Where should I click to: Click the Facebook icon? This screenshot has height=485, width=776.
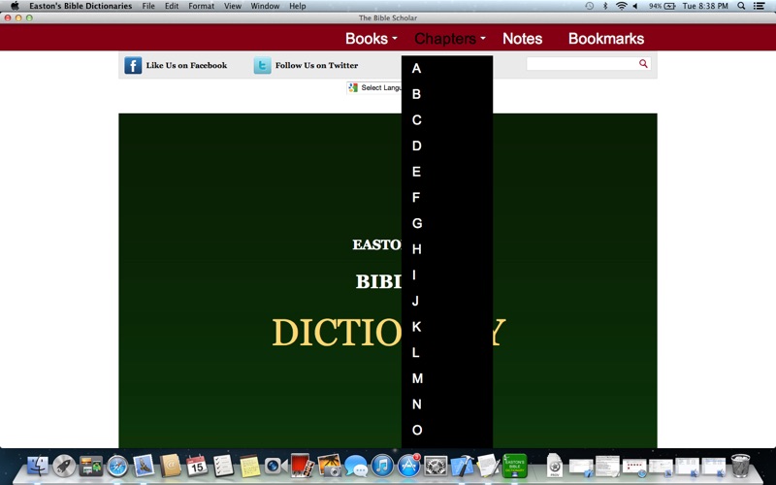coord(133,65)
